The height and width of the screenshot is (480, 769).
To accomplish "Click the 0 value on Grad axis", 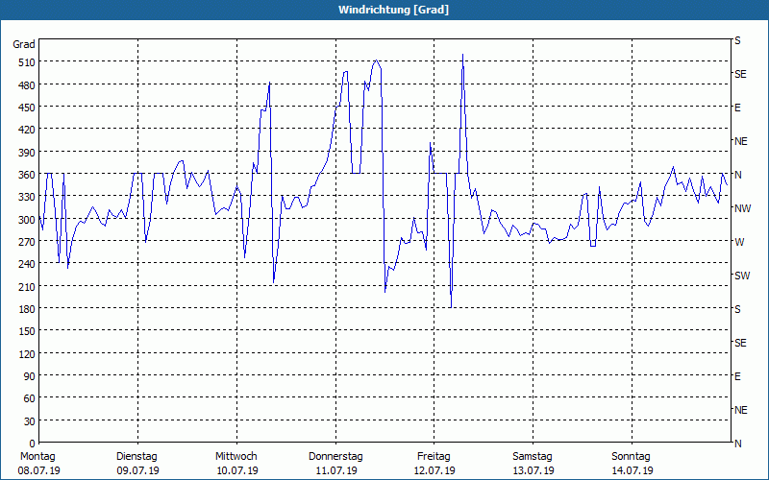I will tap(33, 444).
